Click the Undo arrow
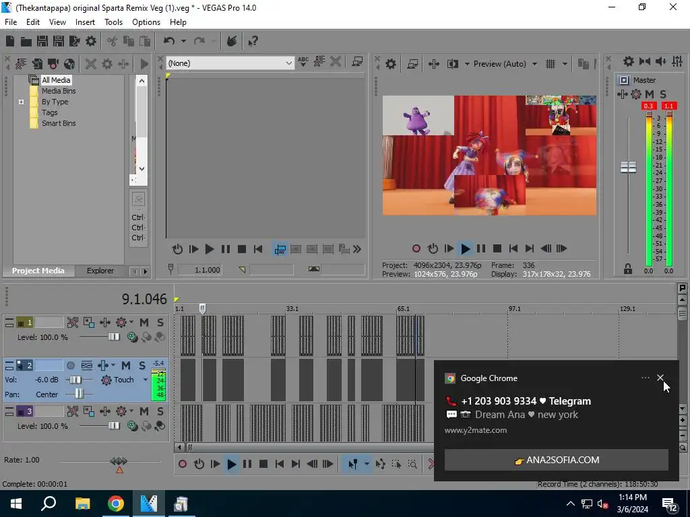Screen dimensions: 690x517 coord(168,41)
